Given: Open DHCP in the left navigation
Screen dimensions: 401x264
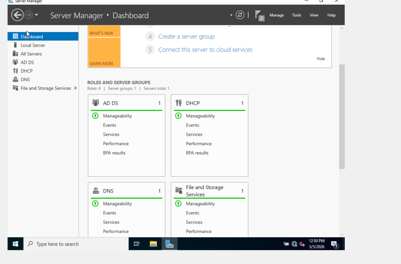Looking at the screenshot, I should (43, 71).
